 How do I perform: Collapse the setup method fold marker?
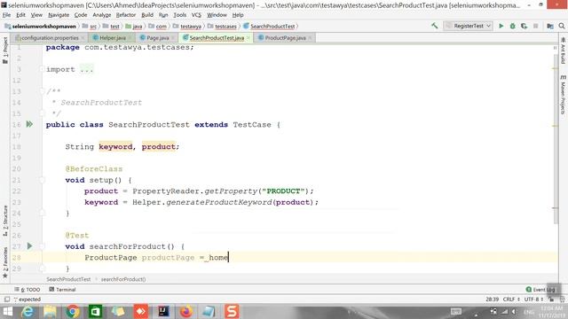42,180
